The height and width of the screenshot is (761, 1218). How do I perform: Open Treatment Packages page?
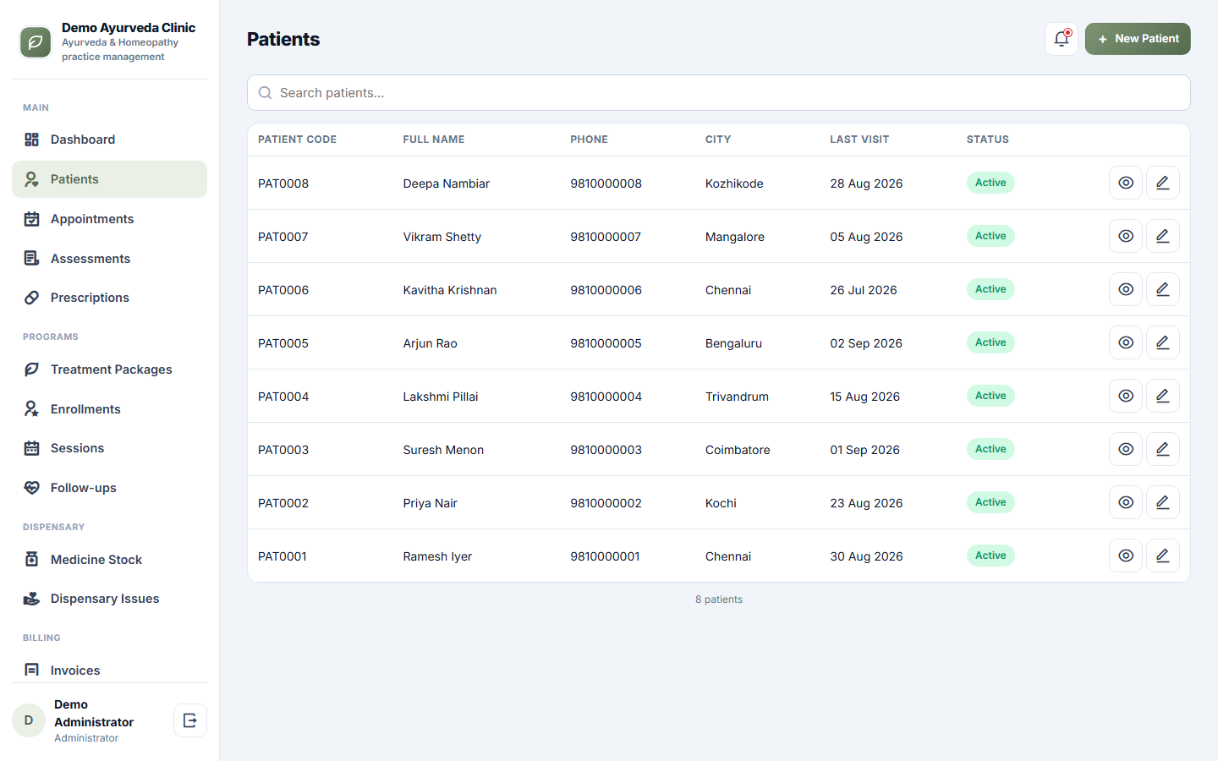click(x=109, y=370)
